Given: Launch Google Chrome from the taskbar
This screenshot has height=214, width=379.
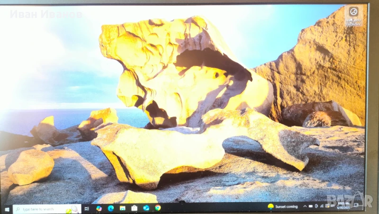Looking at the screenshot, I should (x=158, y=207).
